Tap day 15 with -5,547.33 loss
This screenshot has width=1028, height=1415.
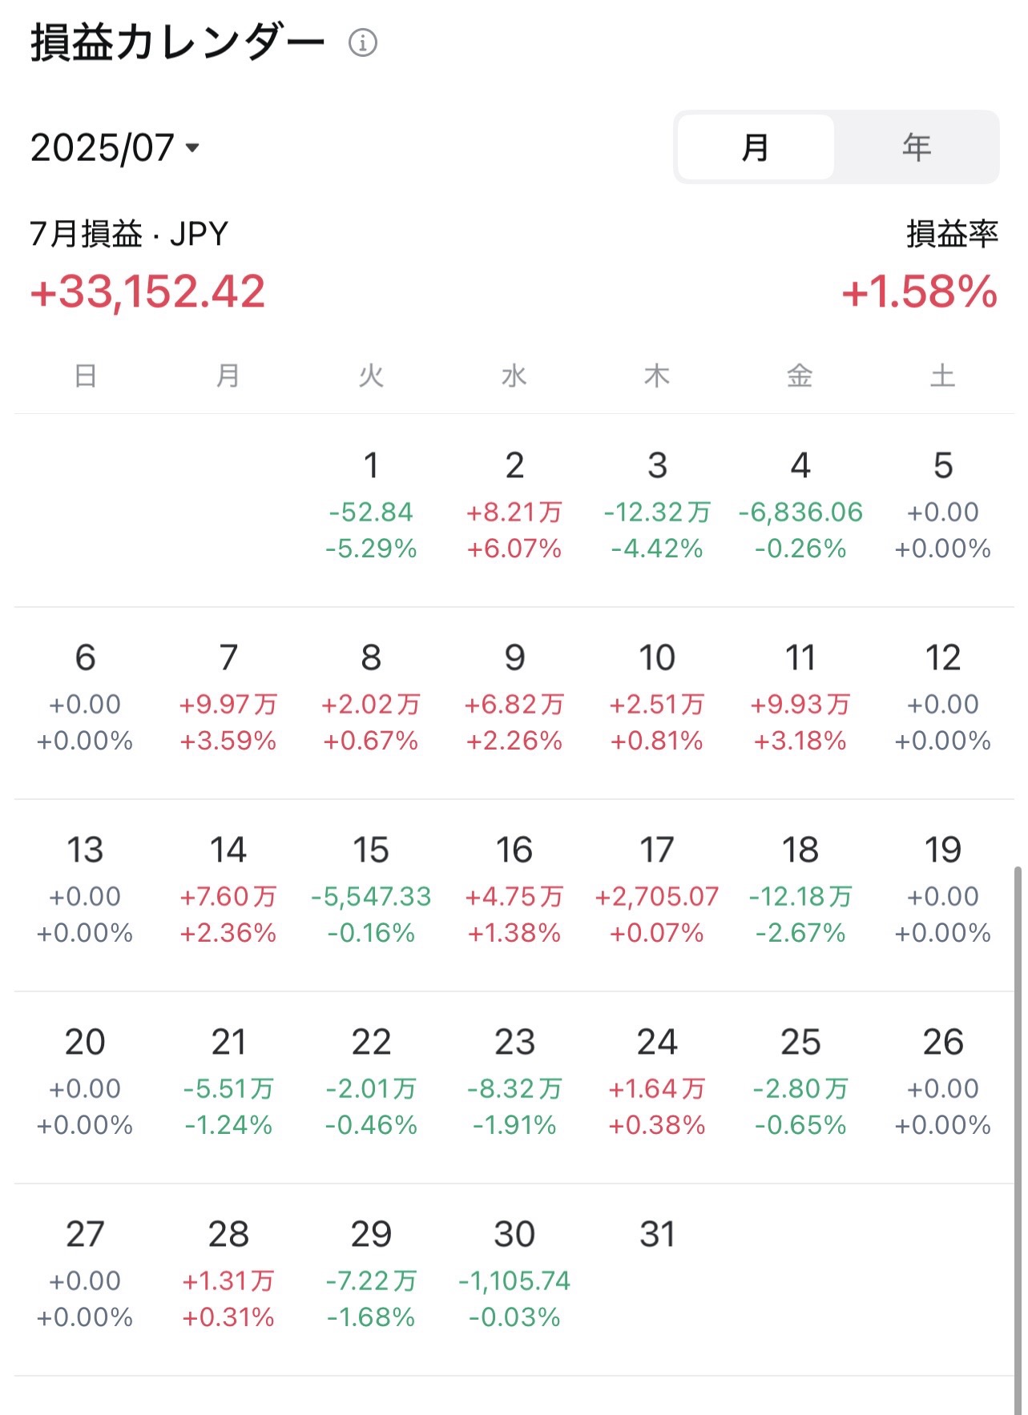point(371,894)
